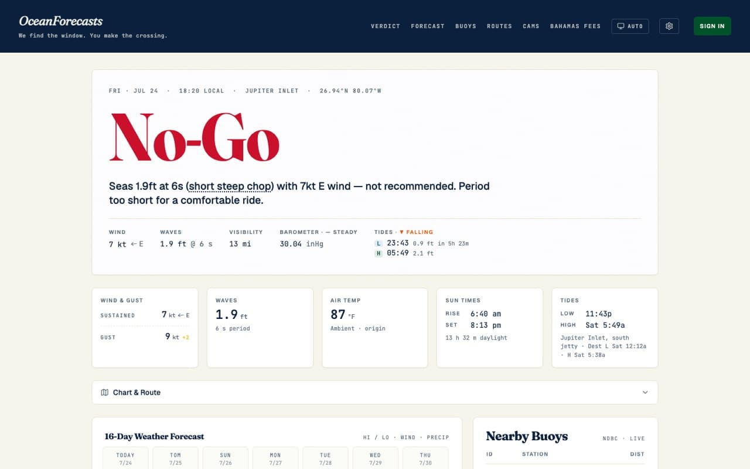Click the Wind & Gust card
Viewport: 750px width, 469px height.
point(145,328)
